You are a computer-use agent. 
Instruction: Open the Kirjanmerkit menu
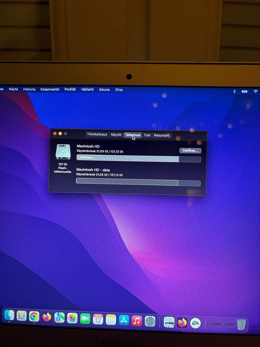click(x=50, y=89)
